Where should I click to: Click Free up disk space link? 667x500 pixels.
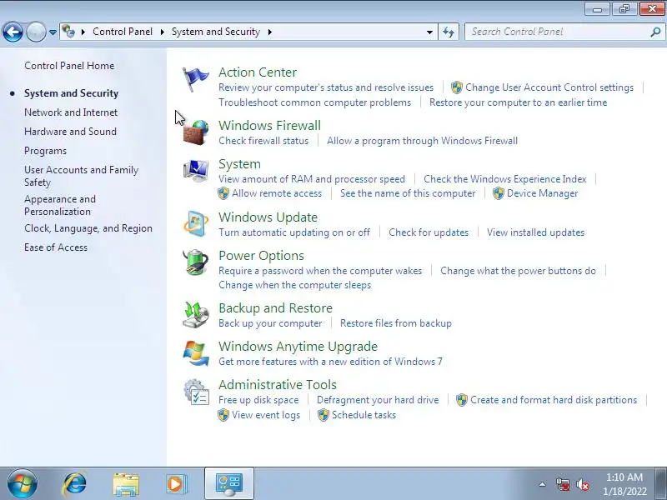pos(258,400)
